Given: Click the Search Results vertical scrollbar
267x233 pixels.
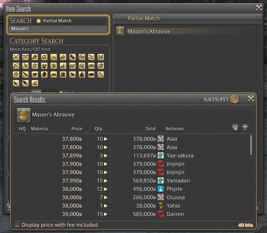Looking at the screenshot, I should pos(251,145).
